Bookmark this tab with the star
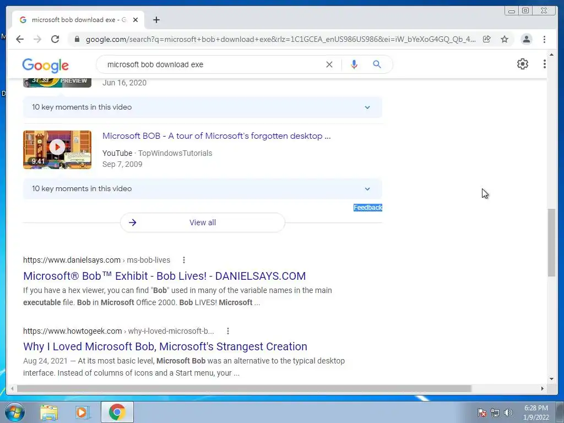Viewport: 564px width, 423px height. pos(505,39)
